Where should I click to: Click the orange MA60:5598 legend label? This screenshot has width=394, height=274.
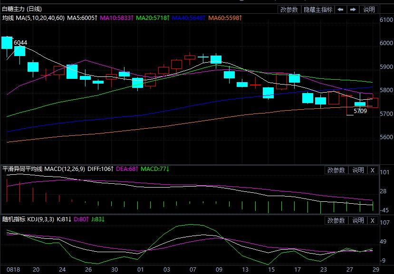224,18
